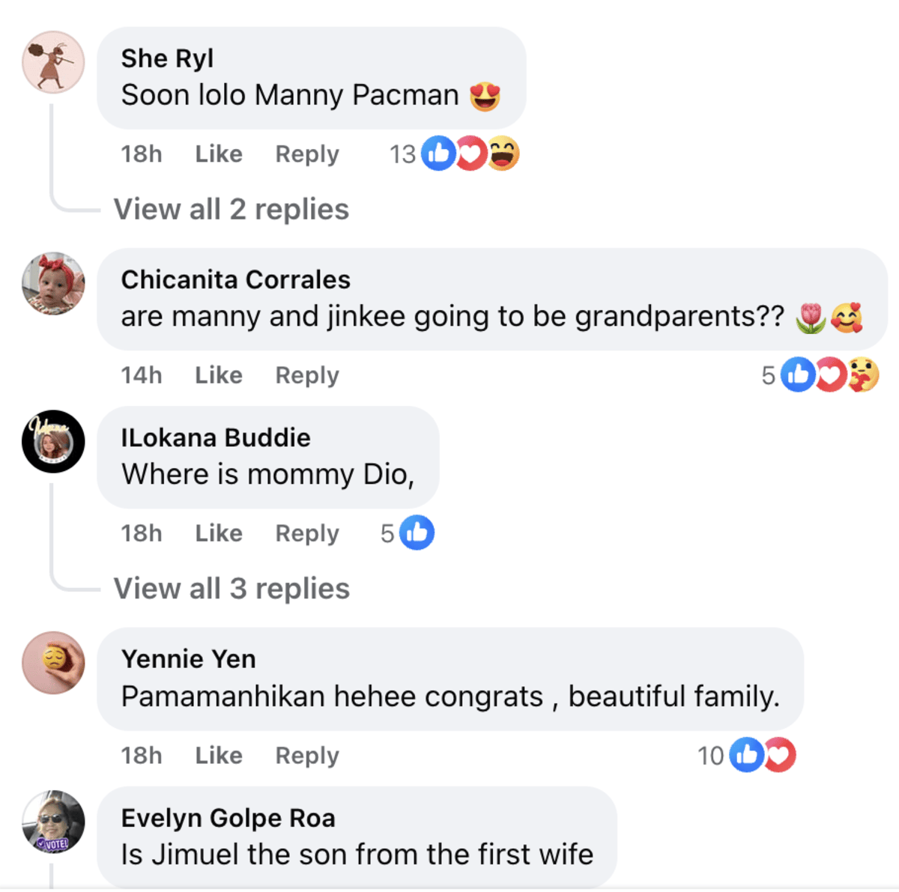899x892 pixels.
Task: Expand View all 3 replies
Action: click(x=231, y=589)
